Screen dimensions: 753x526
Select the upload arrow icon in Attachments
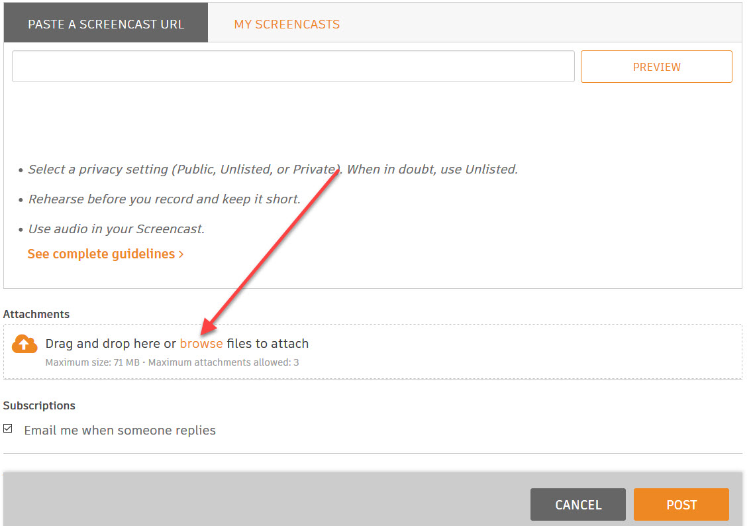[x=25, y=344]
